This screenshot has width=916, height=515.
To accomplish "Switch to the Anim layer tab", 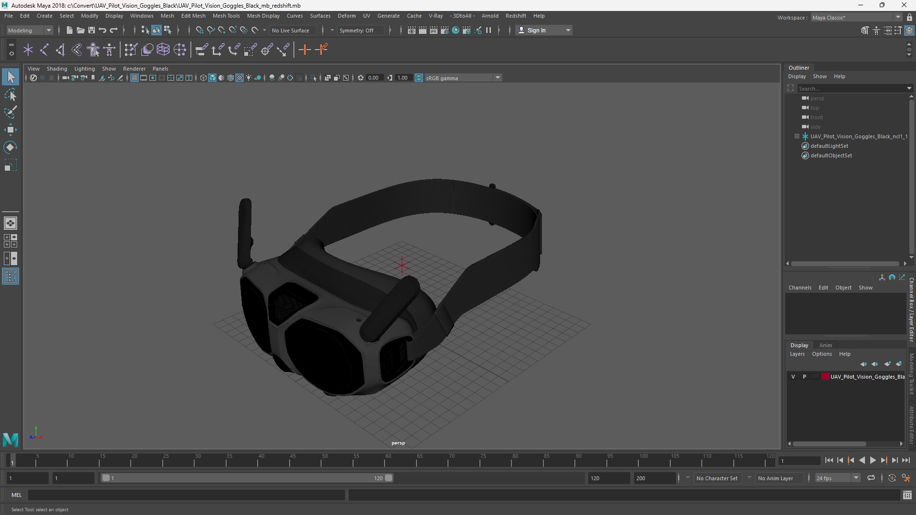I will (826, 345).
